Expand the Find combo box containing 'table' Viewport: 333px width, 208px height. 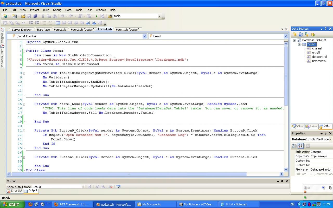(159, 16)
